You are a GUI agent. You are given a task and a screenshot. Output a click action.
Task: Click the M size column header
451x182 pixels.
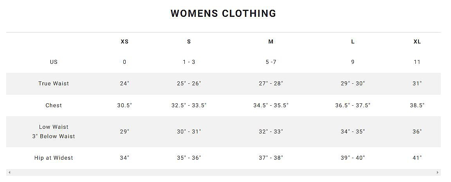tap(271, 42)
